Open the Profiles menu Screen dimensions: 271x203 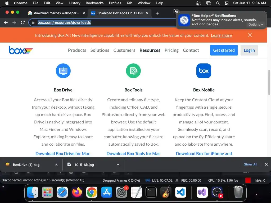click(115, 3)
